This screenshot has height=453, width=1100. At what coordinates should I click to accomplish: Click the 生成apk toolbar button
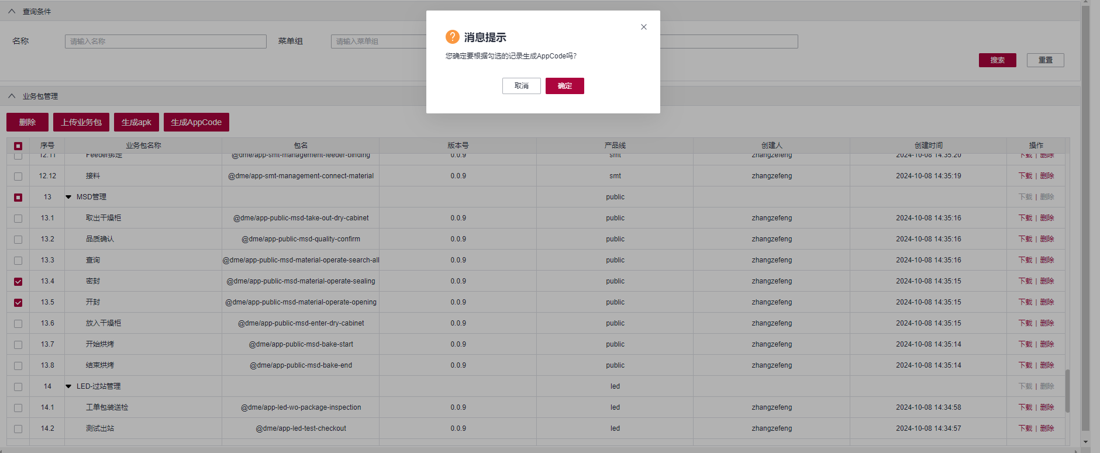(x=136, y=122)
